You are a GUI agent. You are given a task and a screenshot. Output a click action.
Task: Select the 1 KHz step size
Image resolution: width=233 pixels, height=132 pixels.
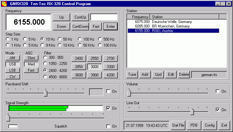tap(13, 45)
